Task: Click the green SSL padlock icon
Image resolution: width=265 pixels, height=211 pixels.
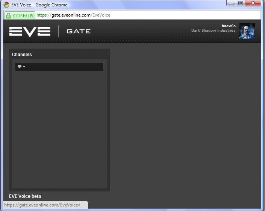Action: pyautogui.click(x=8, y=15)
